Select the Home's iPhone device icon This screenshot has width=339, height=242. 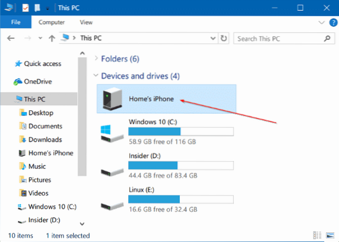tap(112, 99)
